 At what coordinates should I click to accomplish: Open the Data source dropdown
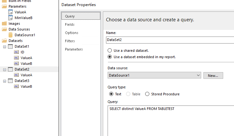[198, 75]
